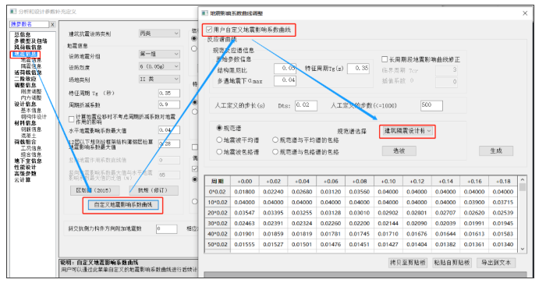Choose 规范谱与平均谱的包络 radio option

pos(275,140)
